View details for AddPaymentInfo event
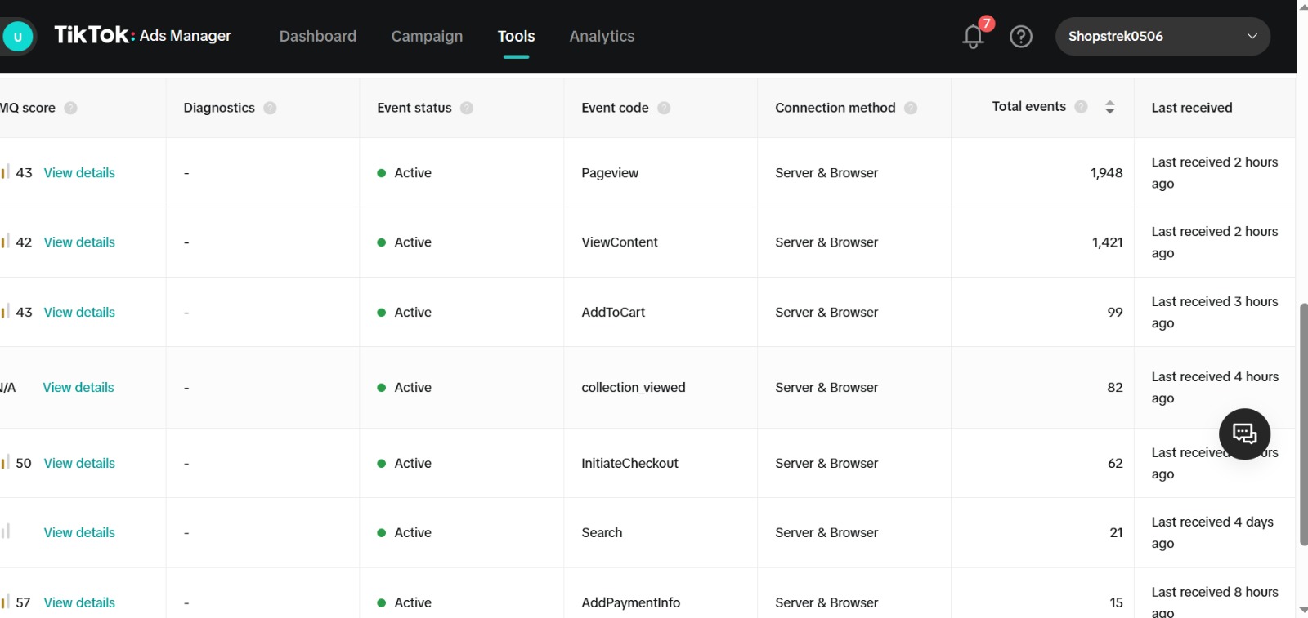The height and width of the screenshot is (618, 1308). tap(79, 603)
